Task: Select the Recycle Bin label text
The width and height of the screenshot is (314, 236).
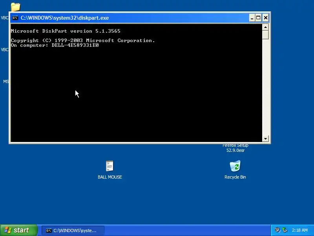Action: (235, 177)
